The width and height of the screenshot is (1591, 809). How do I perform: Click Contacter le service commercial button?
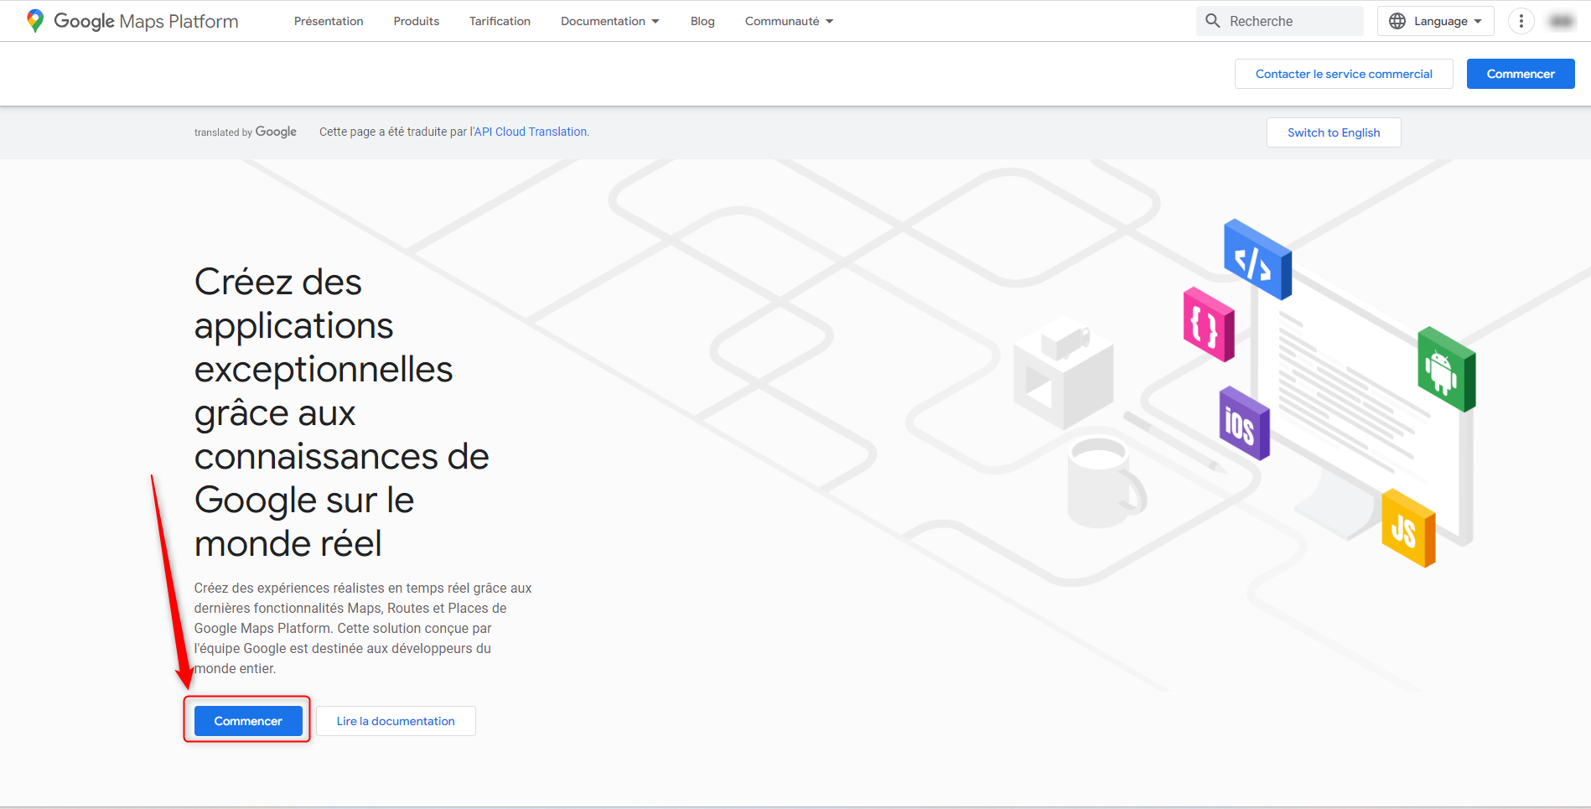[x=1344, y=74]
